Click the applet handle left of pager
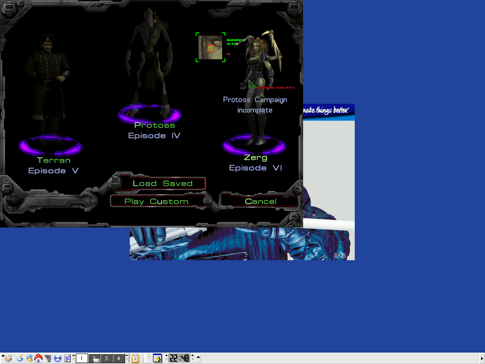The height and width of the screenshot is (364, 485). tap(73, 358)
